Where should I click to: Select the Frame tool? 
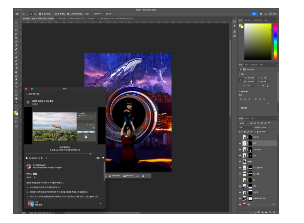pos(16,42)
